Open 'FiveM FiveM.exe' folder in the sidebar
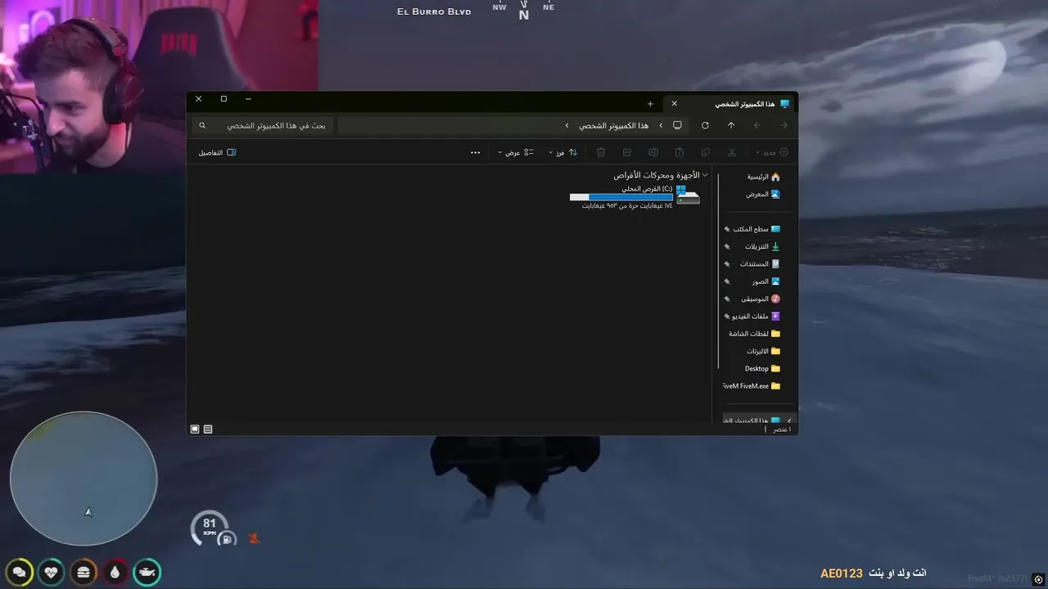This screenshot has height=589, width=1048. coord(752,386)
